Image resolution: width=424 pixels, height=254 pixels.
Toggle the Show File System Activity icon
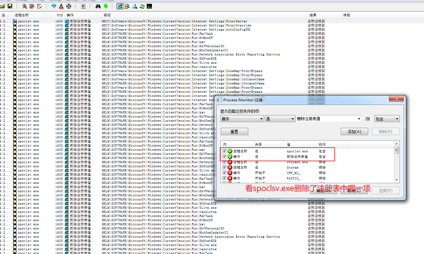pyautogui.click(x=127, y=6)
